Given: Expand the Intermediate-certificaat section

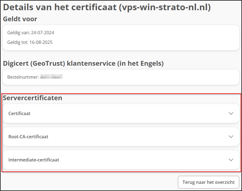Looking at the screenshot, I should click(x=121, y=160).
